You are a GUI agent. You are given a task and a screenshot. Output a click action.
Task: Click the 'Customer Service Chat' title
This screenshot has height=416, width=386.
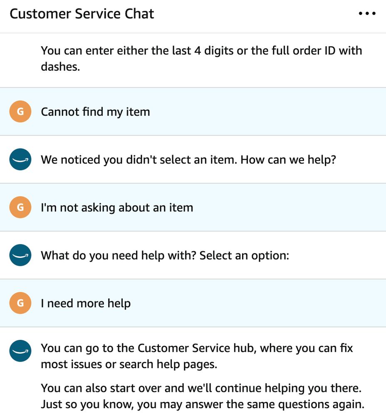82,14
